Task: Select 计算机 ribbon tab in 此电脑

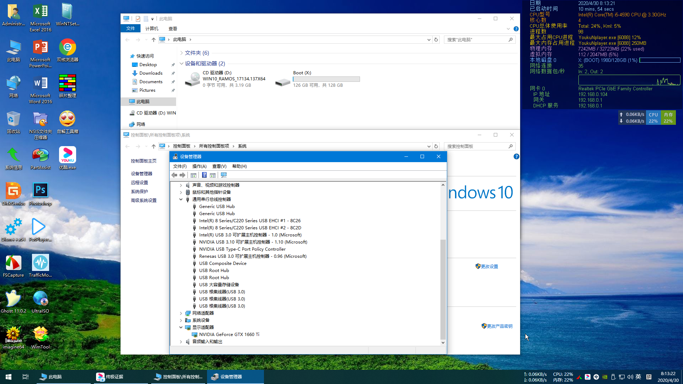Action: pyautogui.click(x=152, y=28)
